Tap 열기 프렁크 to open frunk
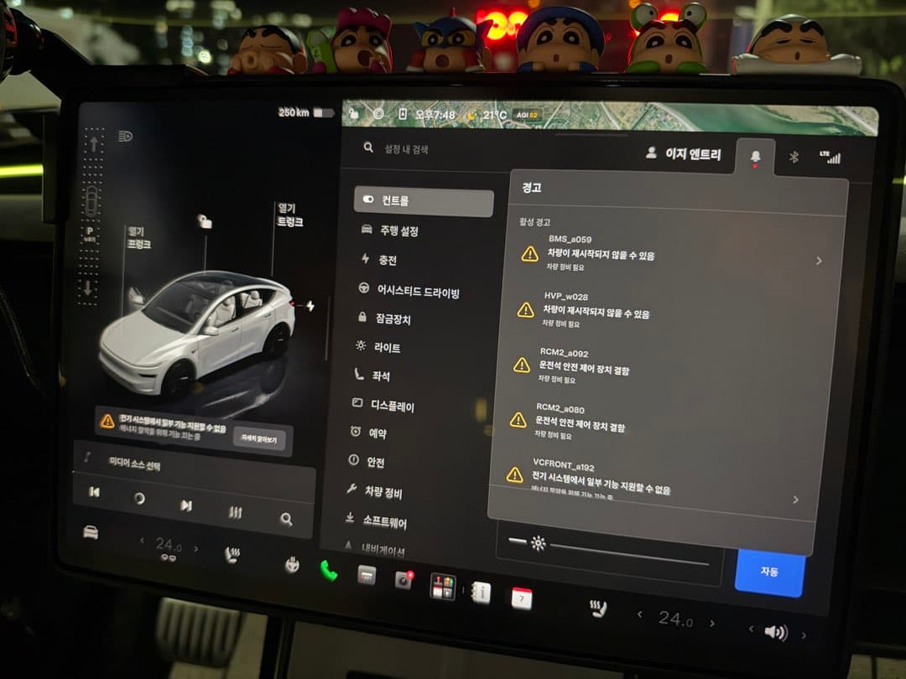 pyautogui.click(x=139, y=238)
